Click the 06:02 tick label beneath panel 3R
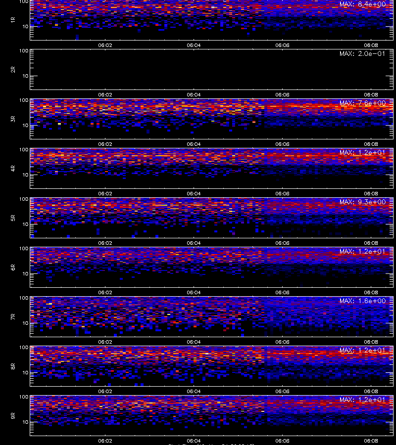The image size is (396, 445). (105, 144)
